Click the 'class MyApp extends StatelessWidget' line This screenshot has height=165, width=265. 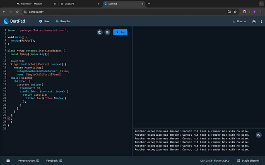(x=36, y=51)
